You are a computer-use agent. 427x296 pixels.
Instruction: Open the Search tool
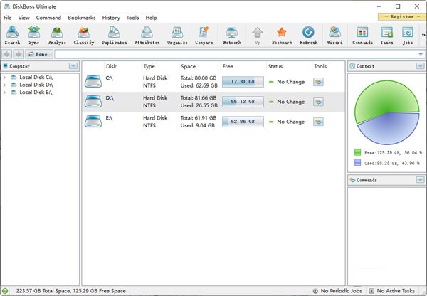click(x=12, y=36)
